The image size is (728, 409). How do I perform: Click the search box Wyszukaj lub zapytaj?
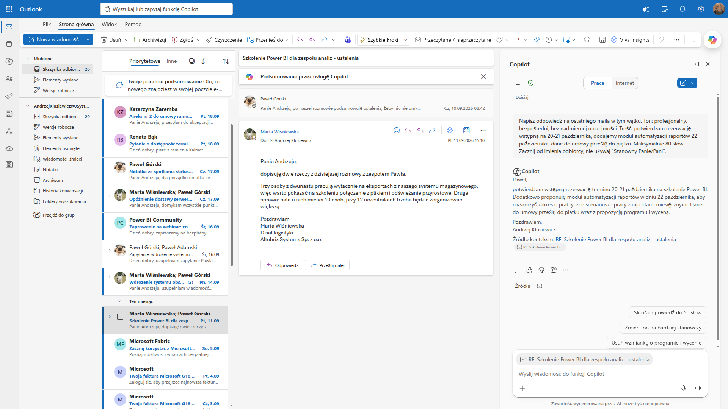(x=166, y=9)
